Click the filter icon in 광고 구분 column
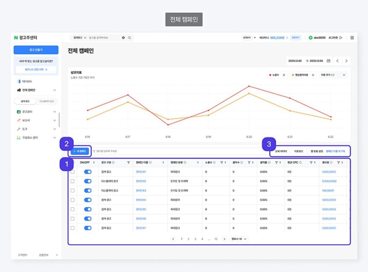 (129, 163)
